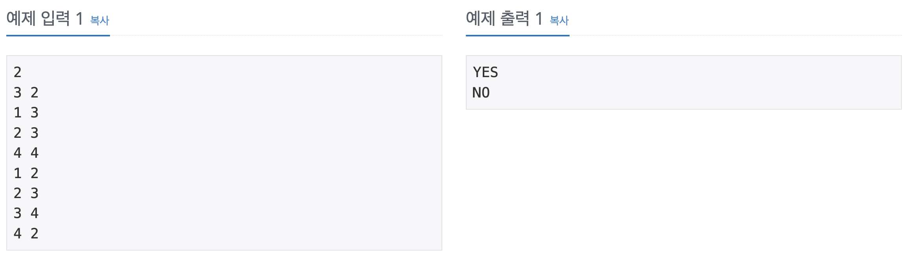Screen dimensions: 916x267
Task: Copy sample output 1 using the 복사 link
Action: tap(559, 20)
